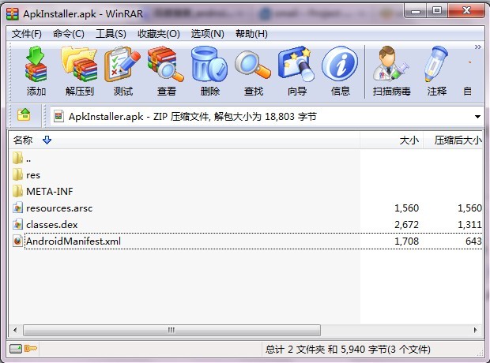Click the parent directory '..' folder icon
490x363 pixels.
pos(18,158)
